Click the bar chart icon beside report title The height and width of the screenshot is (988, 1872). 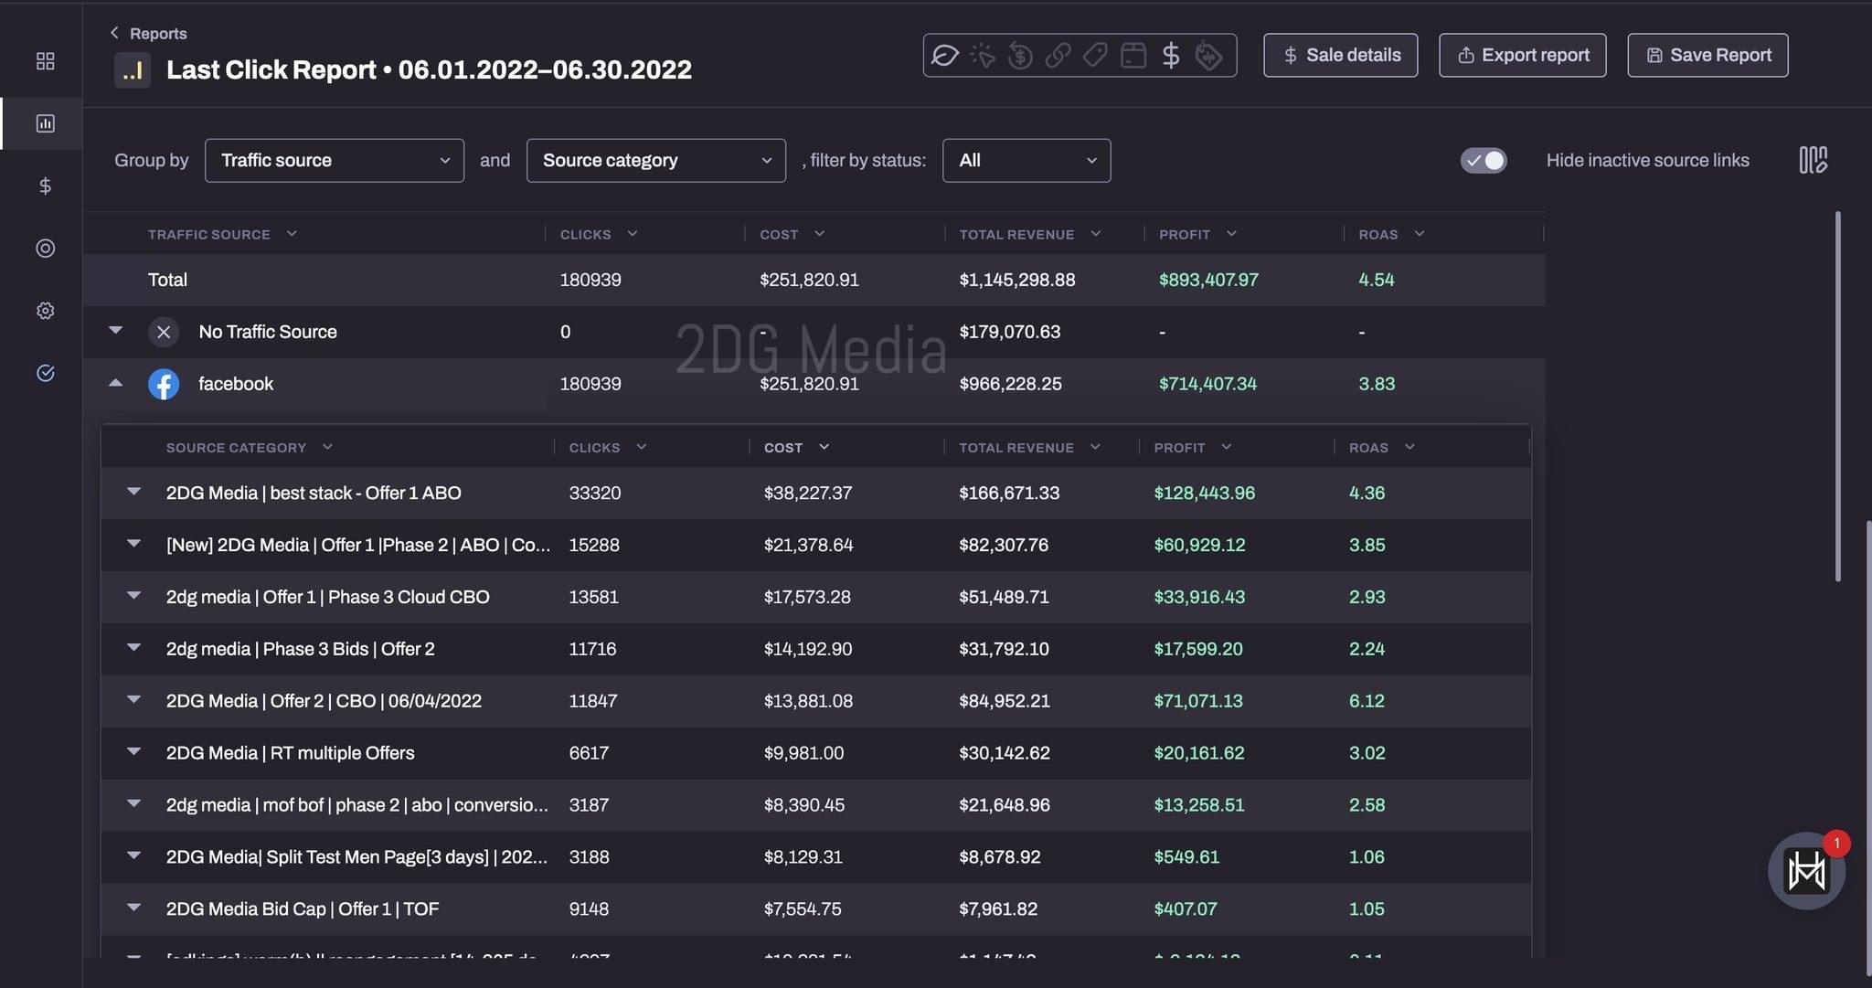coord(133,70)
